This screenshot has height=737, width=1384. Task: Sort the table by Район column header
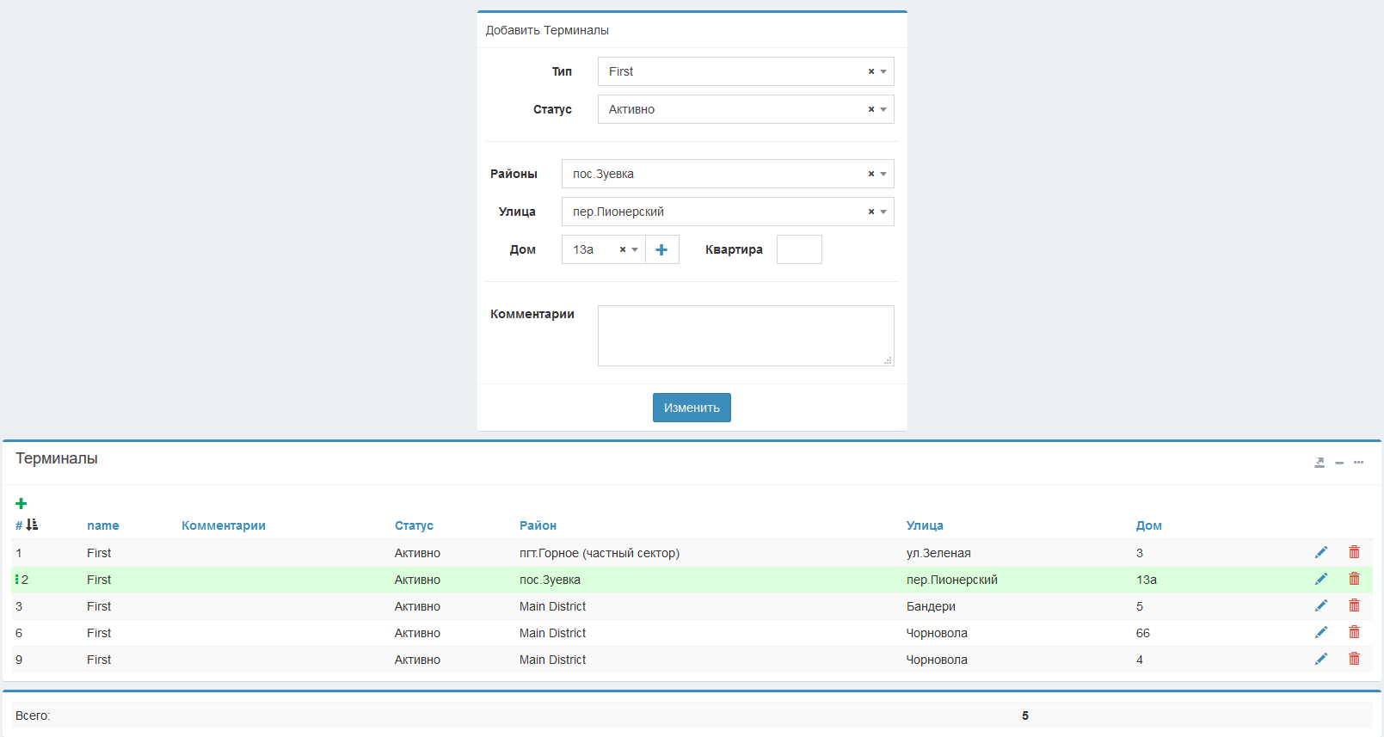point(538,525)
